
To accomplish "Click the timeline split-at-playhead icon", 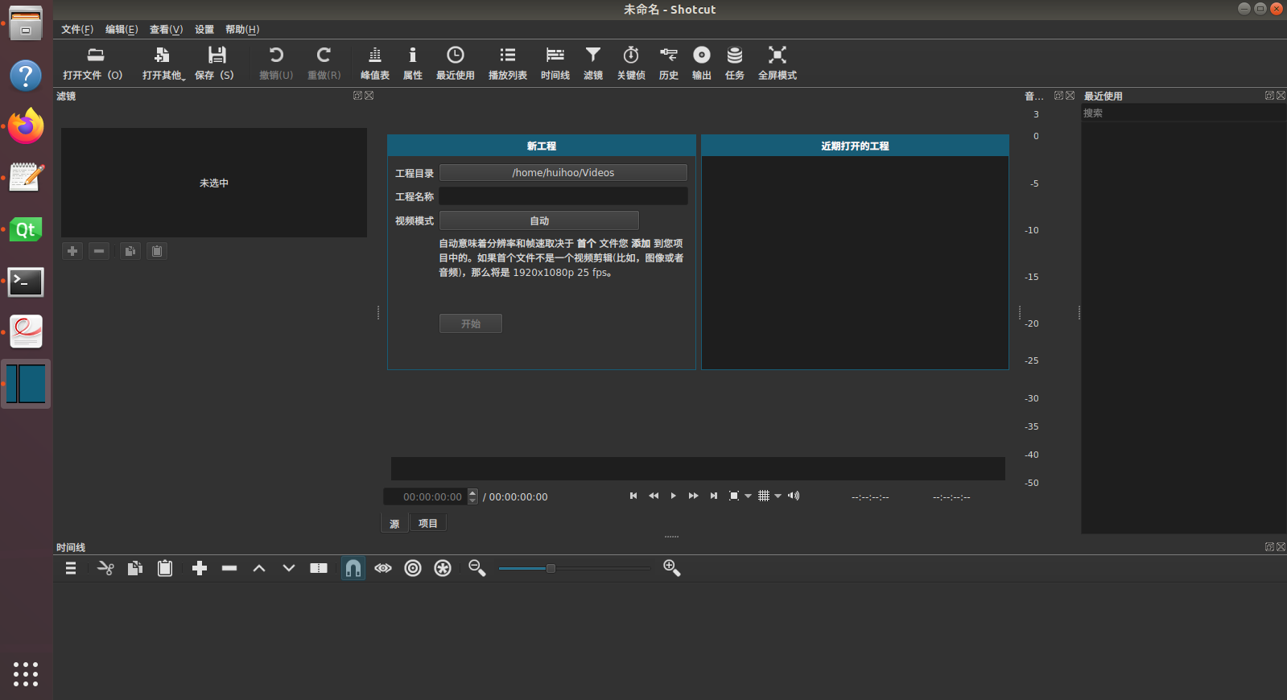I will point(319,568).
